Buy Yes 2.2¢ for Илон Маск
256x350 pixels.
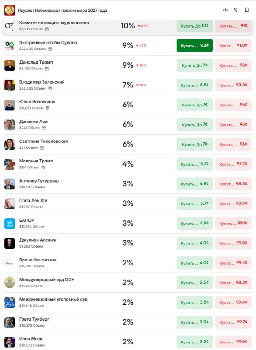click(194, 342)
